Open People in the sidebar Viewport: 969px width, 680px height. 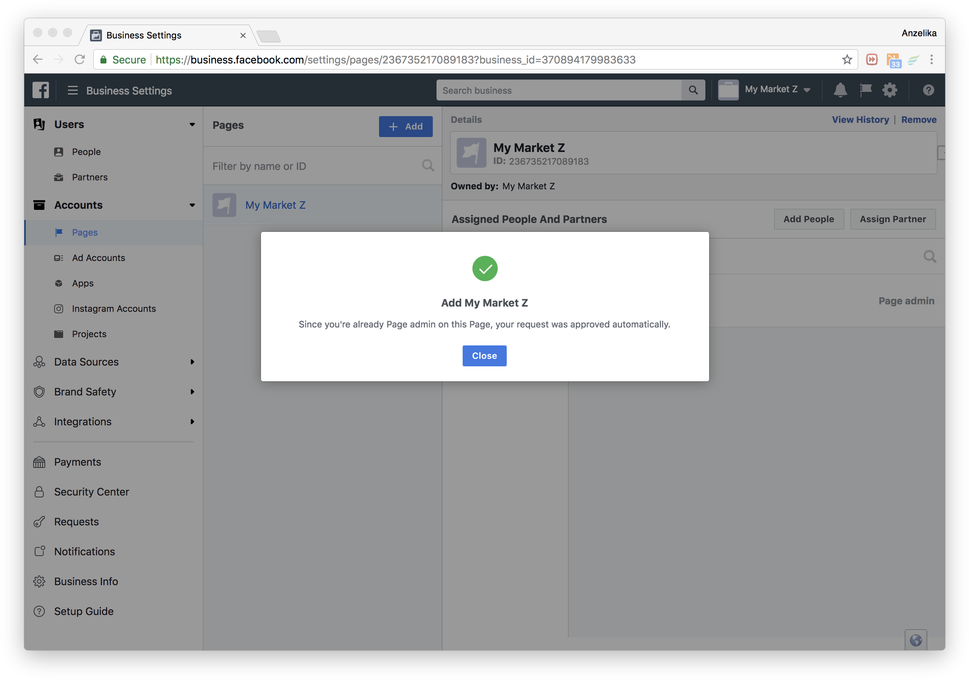[86, 152]
